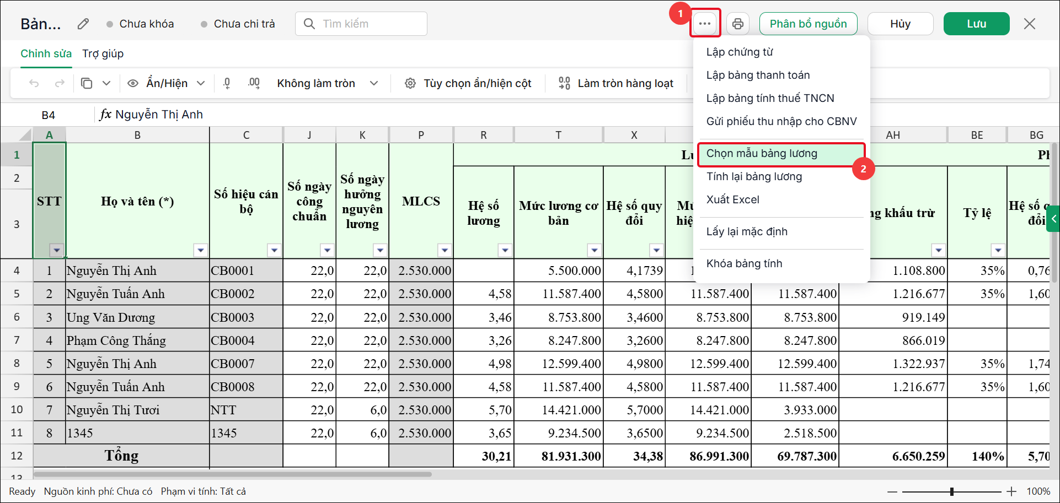This screenshot has height=503, width=1060.
Task: Open filter dropdown on Hệ số lương
Action: pos(505,250)
